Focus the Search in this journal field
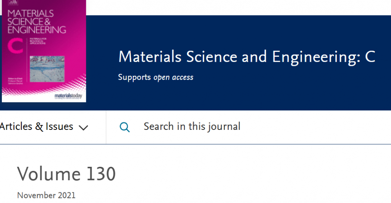Image resolution: width=391 pixels, height=203 pixels. [x=192, y=126]
